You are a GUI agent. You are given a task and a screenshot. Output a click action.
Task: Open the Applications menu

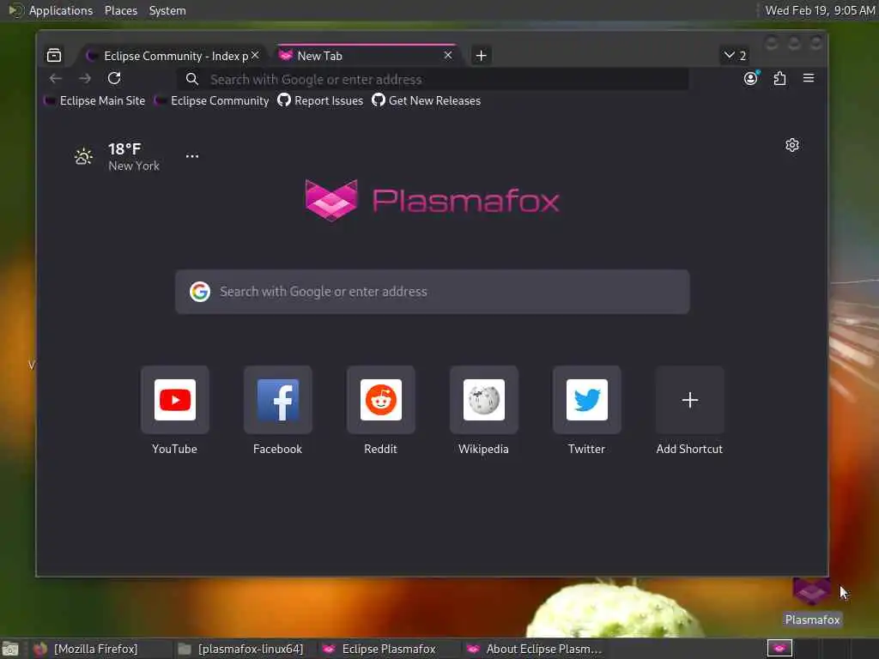point(61,10)
